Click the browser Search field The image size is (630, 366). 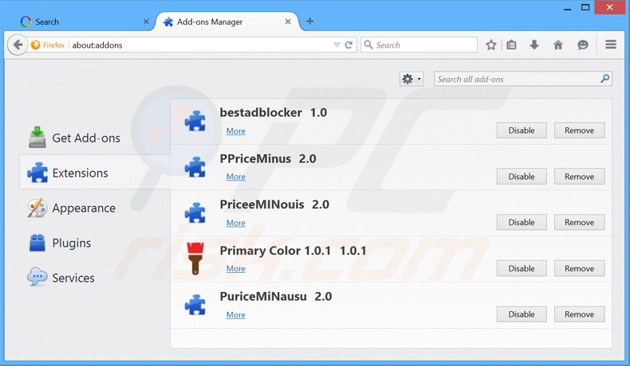pyautogui.click(x=419, y=45)
